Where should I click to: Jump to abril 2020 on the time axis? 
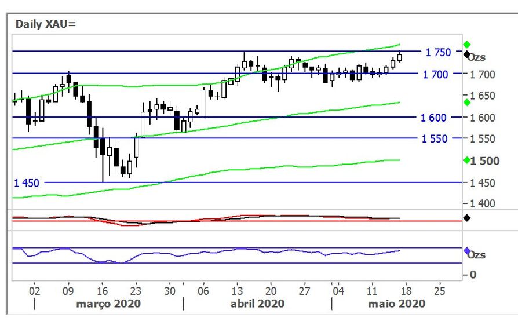(x=257, y=304)
